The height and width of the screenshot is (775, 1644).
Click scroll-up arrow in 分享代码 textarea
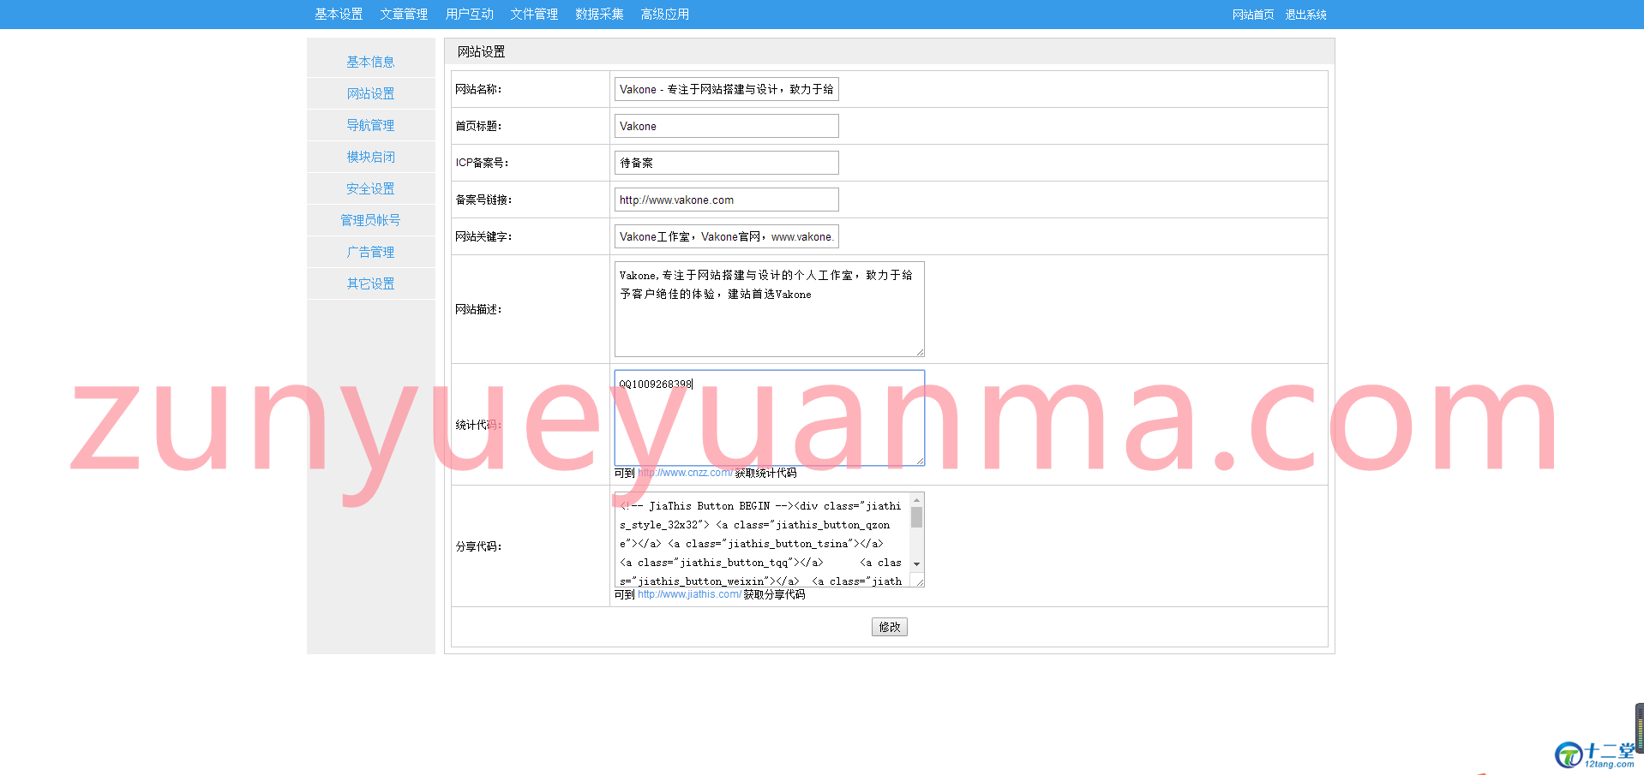coord(916,500)
